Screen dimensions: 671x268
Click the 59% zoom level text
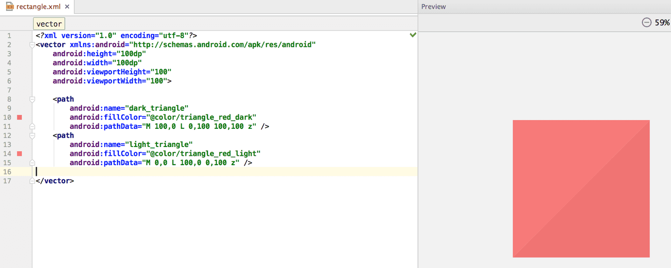tap(662, 22)
